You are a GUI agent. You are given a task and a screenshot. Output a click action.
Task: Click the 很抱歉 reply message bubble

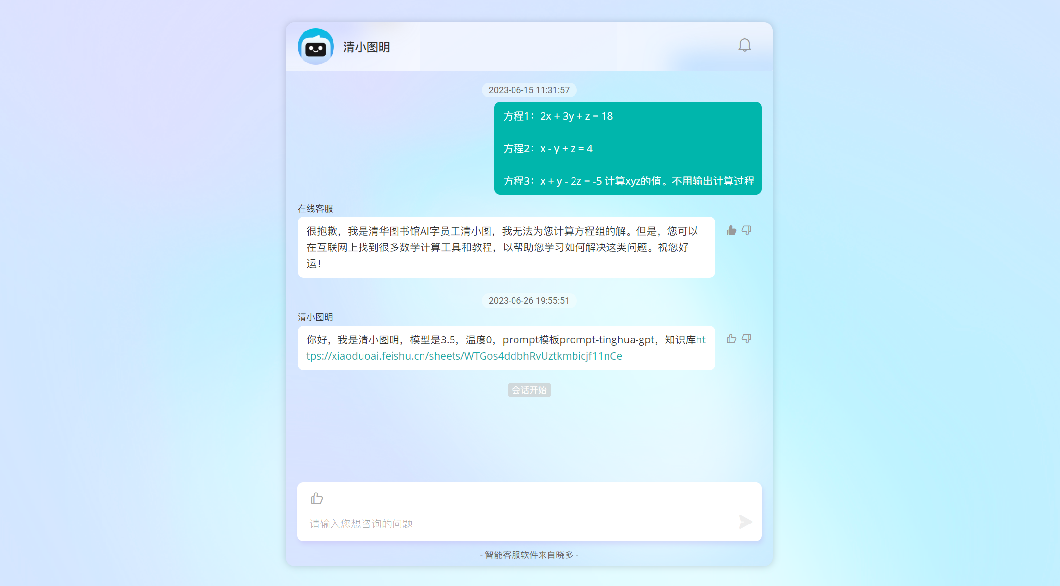506,247
